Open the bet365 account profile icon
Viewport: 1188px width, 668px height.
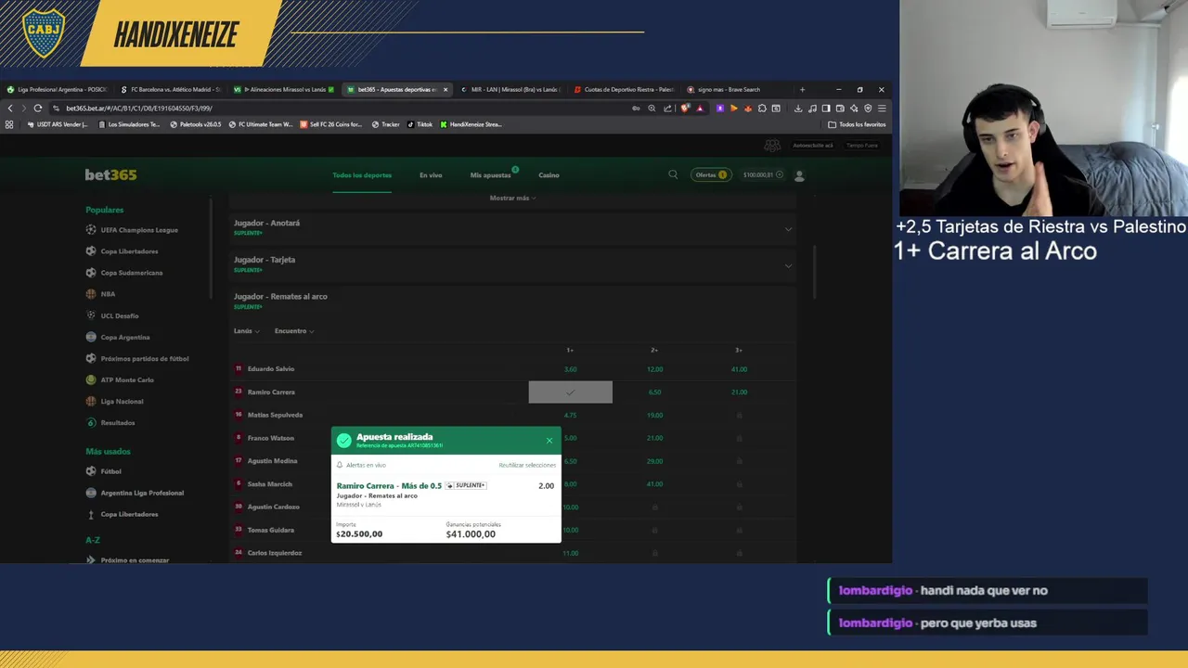coord(799,174)
